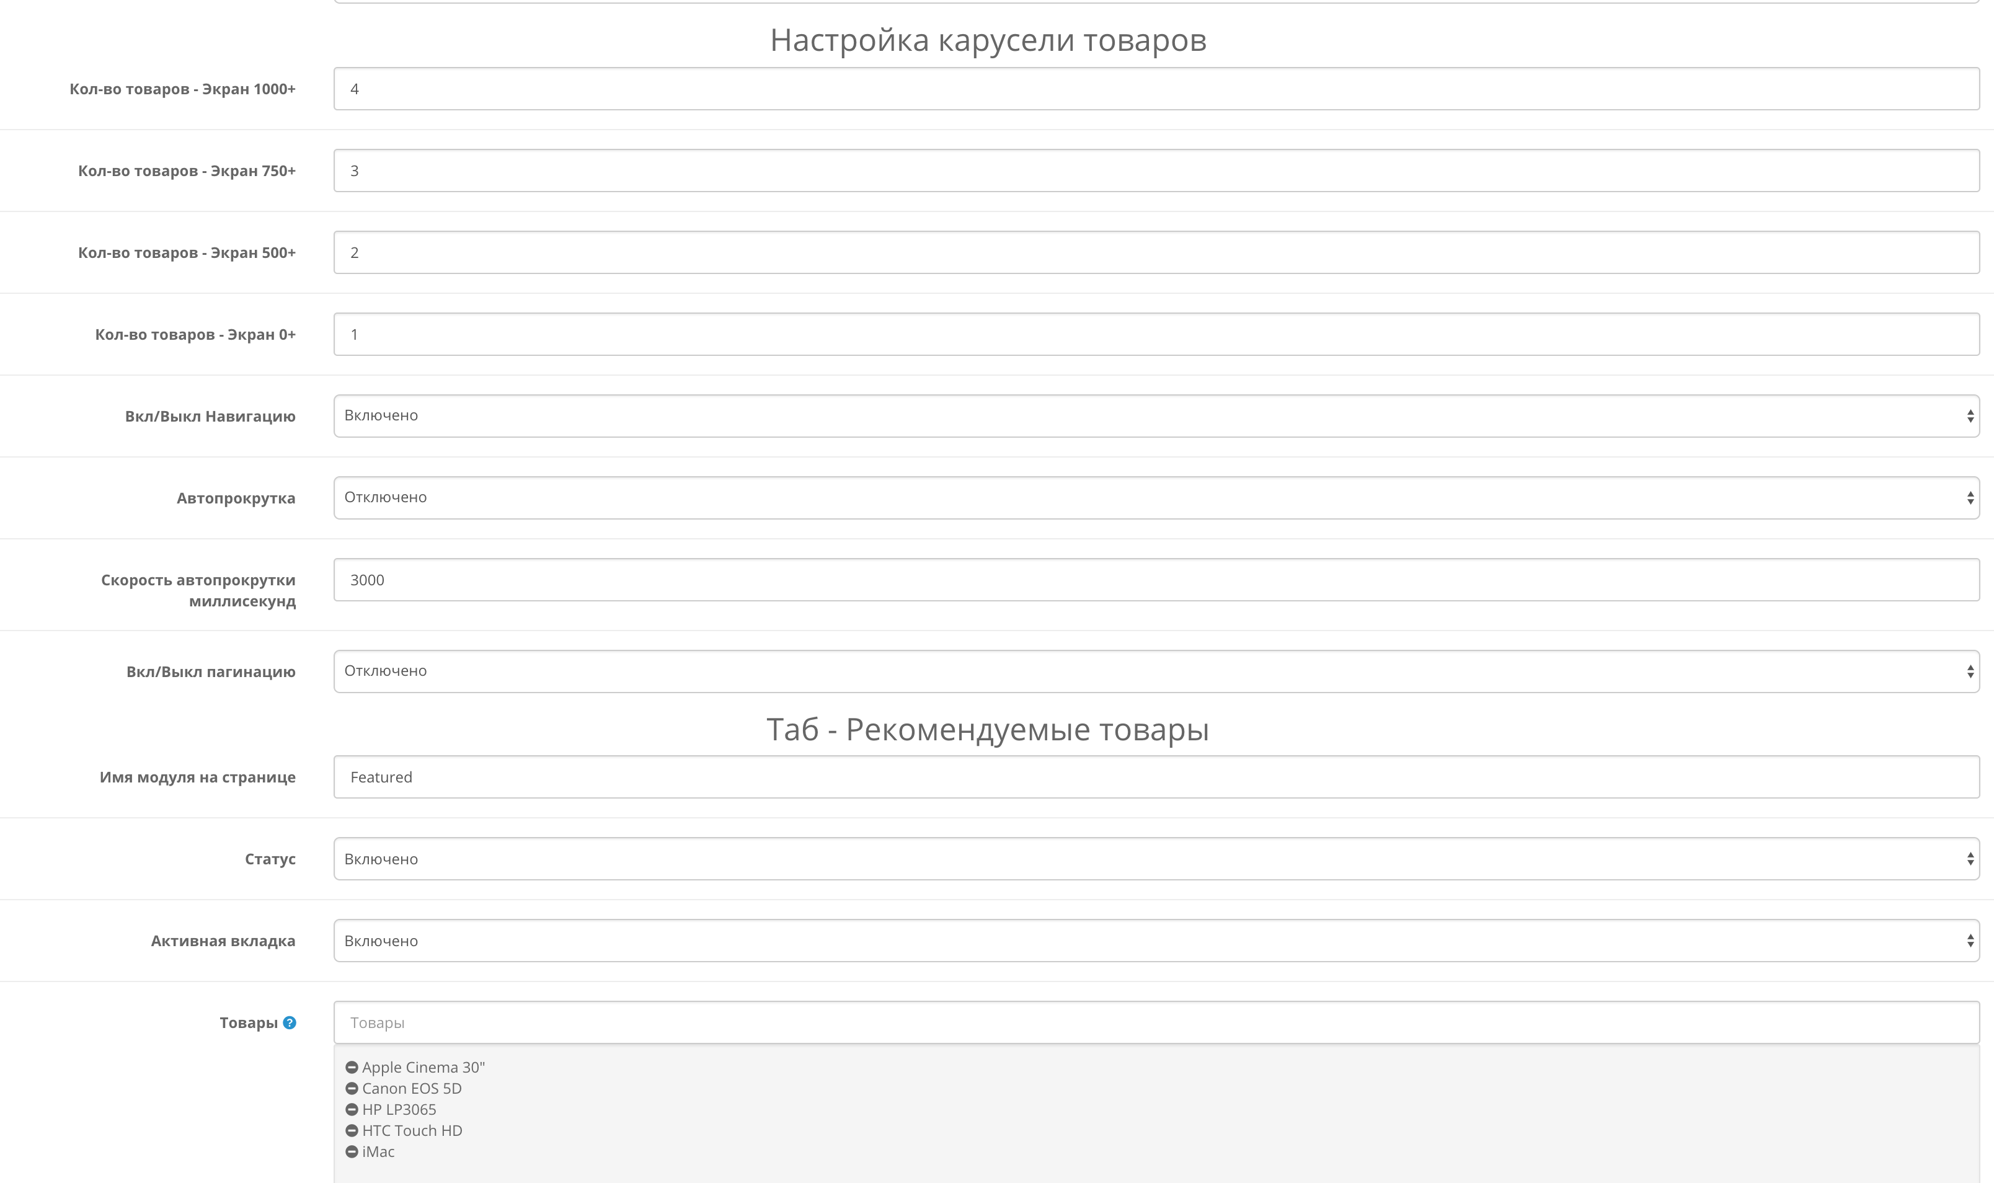This screenshot has width=1994, height=1183.
Task: Click the Скорость автопрокрутки field with 3000
Action: point(1156,580)
